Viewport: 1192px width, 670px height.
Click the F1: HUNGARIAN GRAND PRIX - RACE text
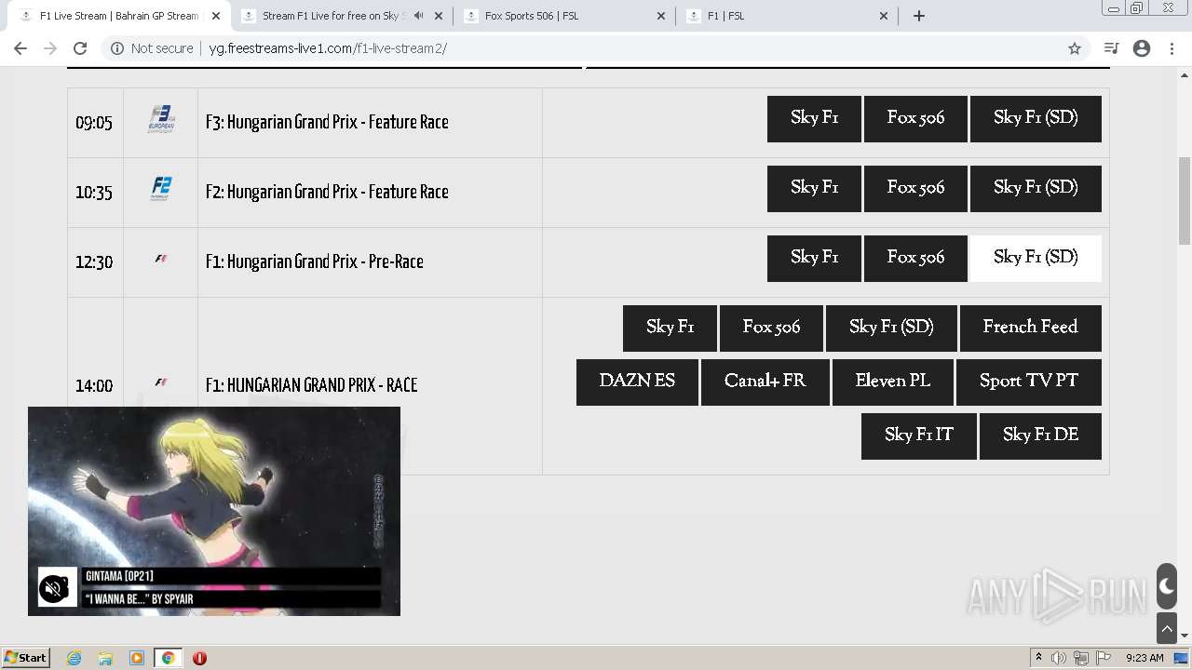click(x=311, y=385)
